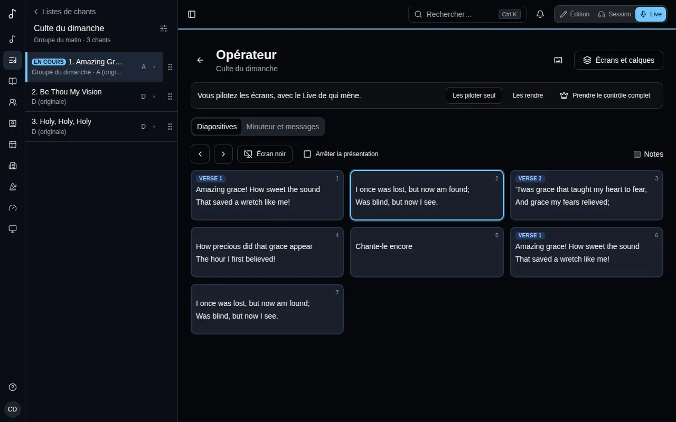Click the drag handle of Amazing Grace row

[170, 67]
